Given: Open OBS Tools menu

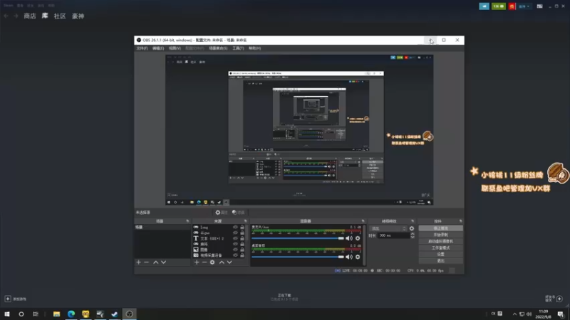Looking at the screenshot, I should click(238, 48).
